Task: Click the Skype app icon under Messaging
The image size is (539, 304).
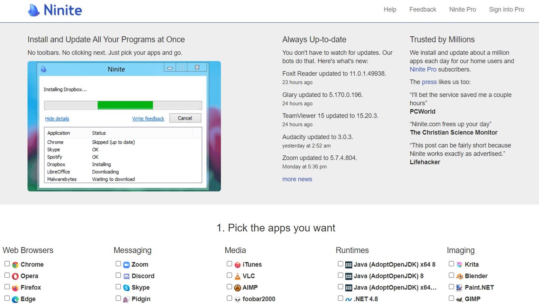Action: (x=126, y=288)
